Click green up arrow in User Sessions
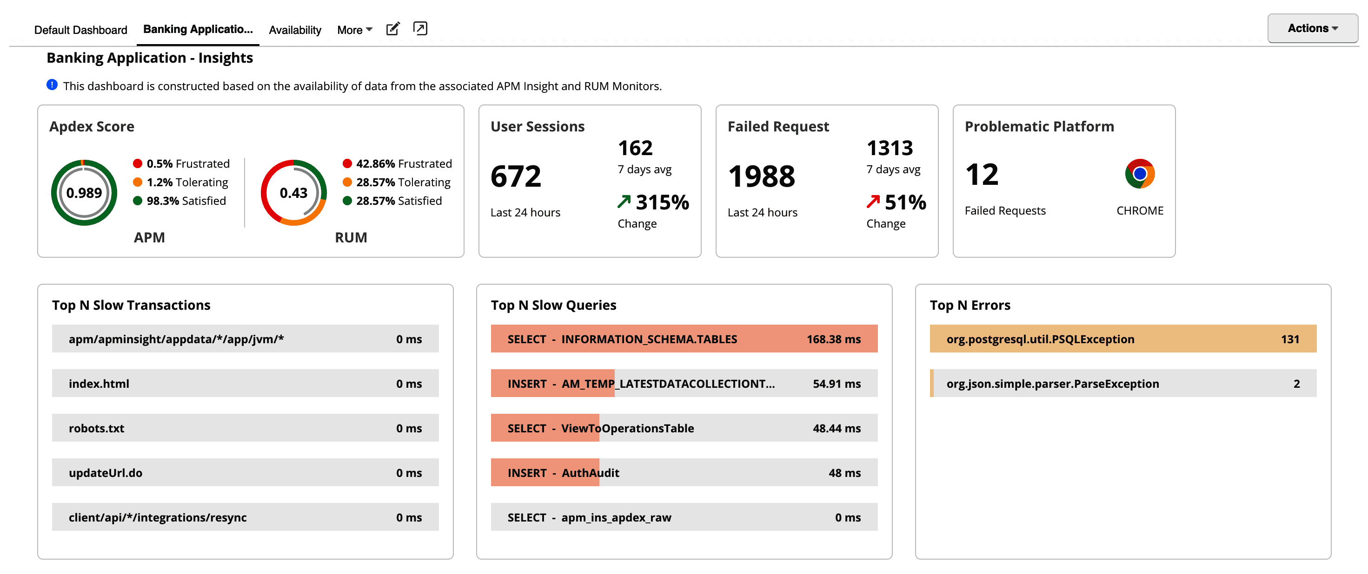 (624, 202)
